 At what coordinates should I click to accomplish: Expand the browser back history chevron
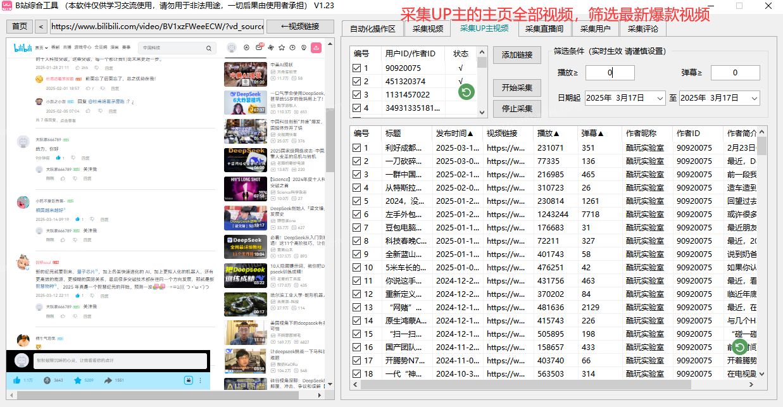point(41,27)
